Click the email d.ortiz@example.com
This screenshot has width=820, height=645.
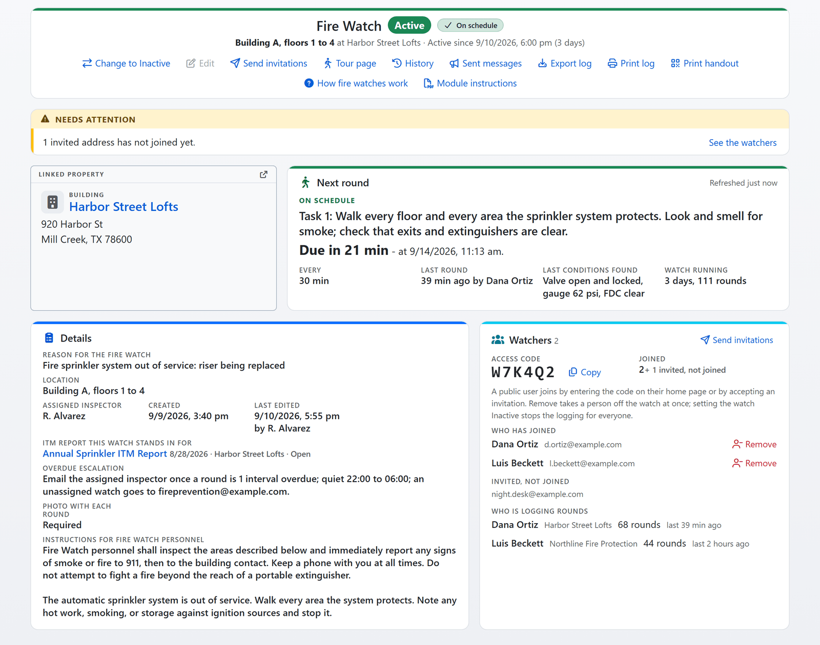pos(583,445)
